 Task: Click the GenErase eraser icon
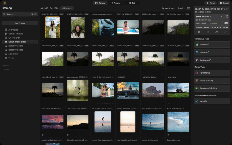point(197,45)
